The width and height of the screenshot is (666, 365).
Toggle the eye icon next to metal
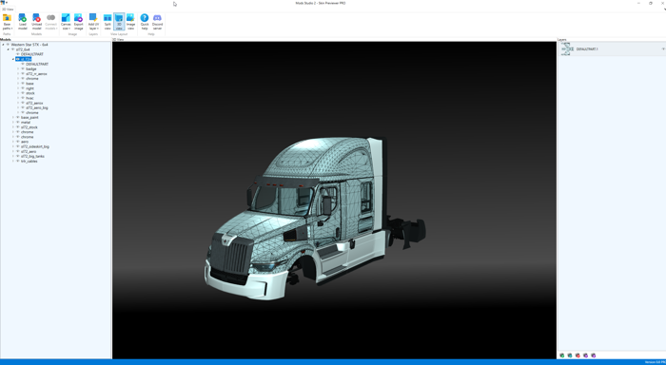[x=18, y=123]
